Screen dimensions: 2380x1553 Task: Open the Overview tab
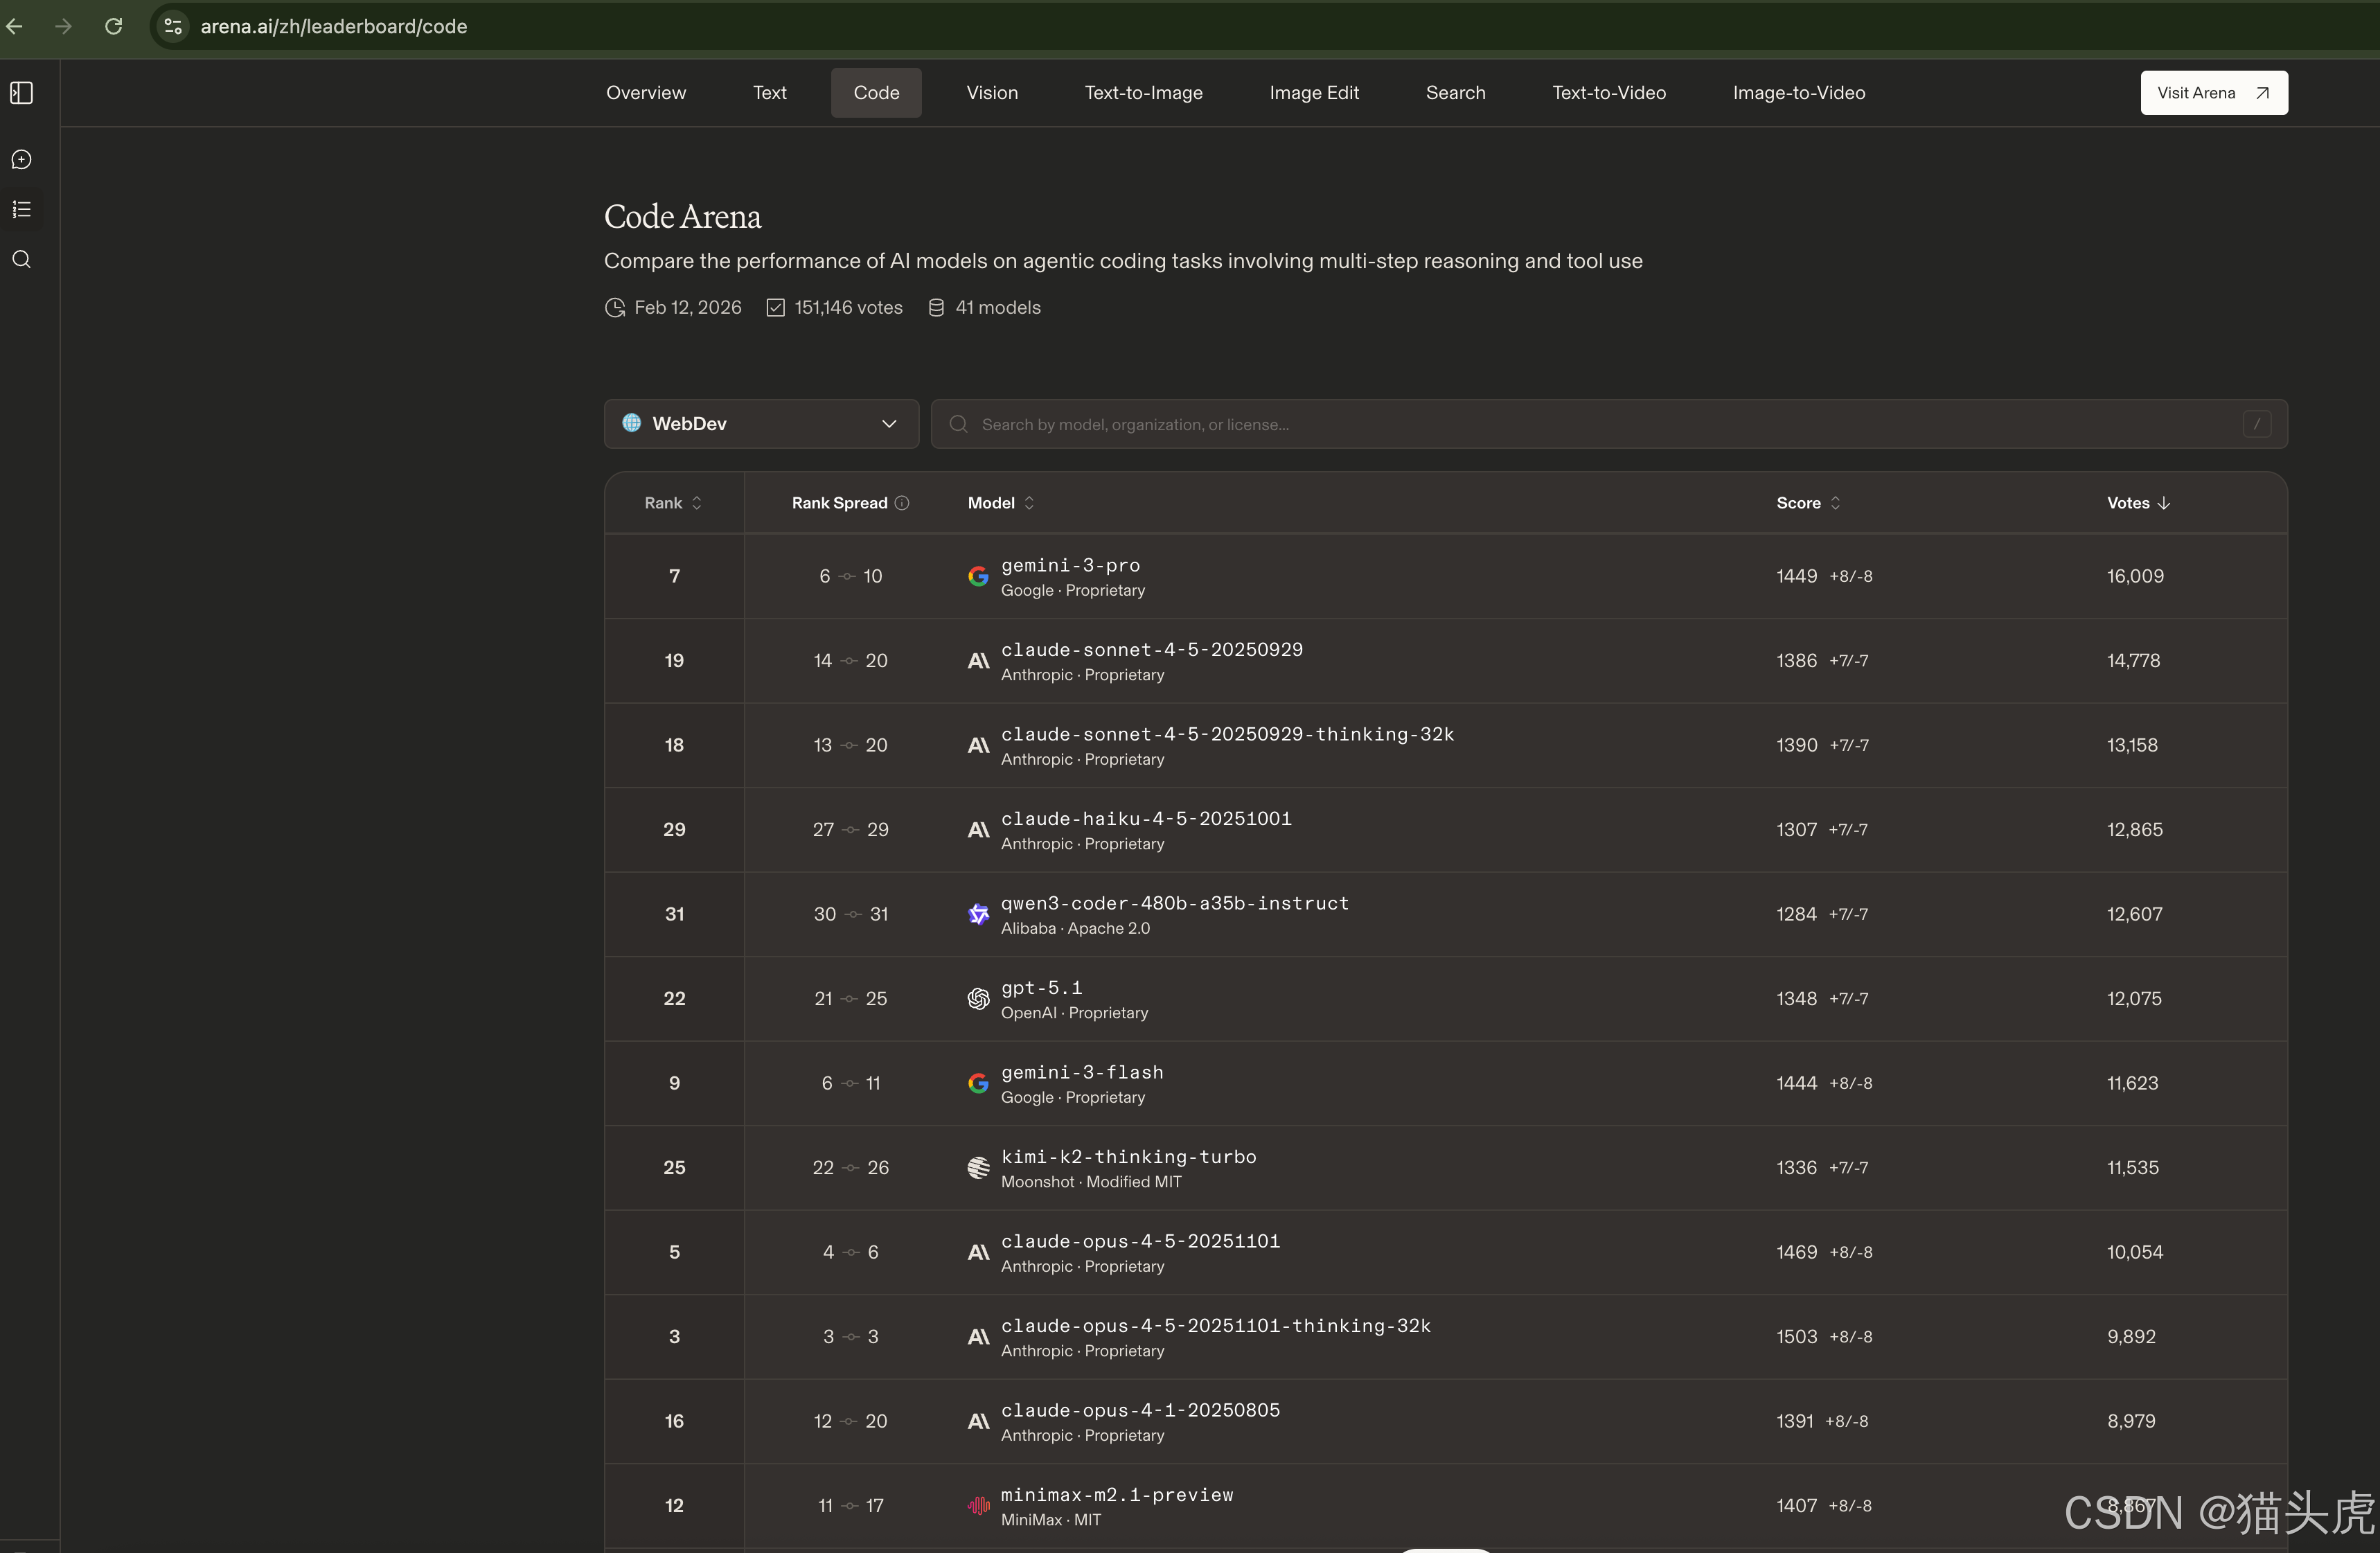tap(645, 93)
